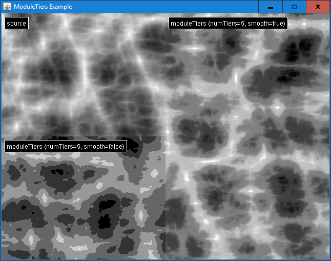Click the Java coffee cup icon in title bar
The height and width of the screenshot is (261, 331).
click(7, 7)
